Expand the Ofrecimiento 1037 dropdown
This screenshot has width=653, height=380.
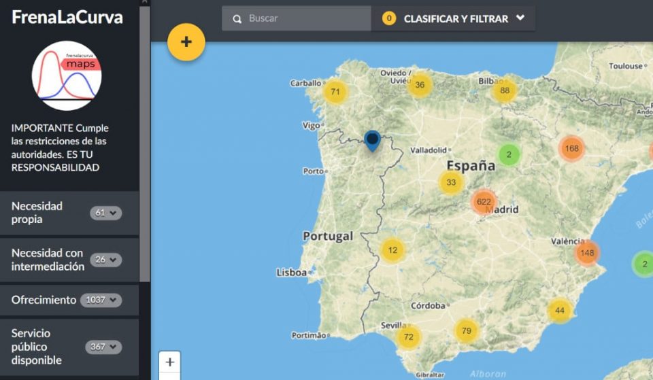[101, 300]
